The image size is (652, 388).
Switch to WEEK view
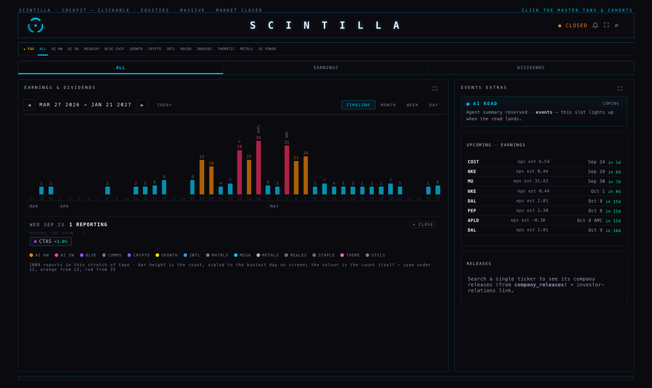click(x=413, y=105)
